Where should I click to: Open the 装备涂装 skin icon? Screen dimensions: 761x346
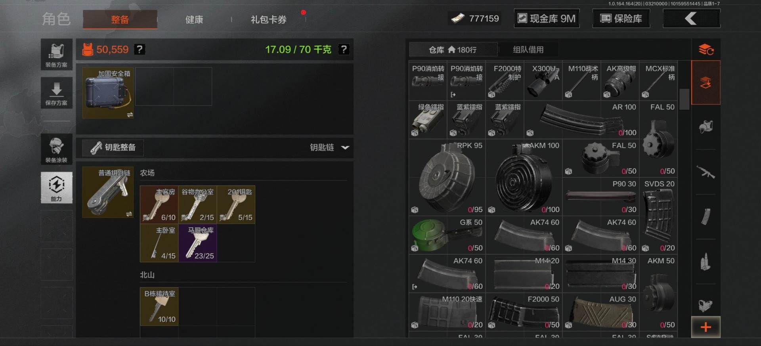point(56,149)
